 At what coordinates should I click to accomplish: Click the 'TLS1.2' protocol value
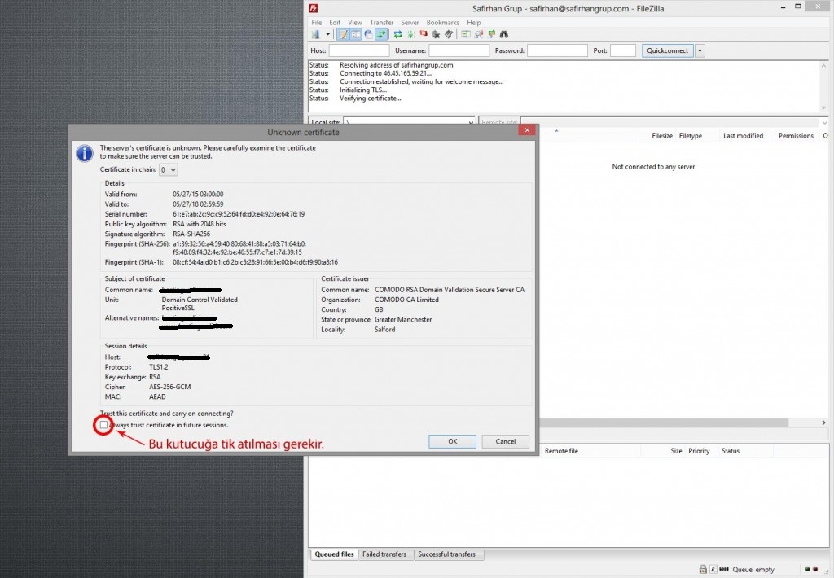pos(159,367)
